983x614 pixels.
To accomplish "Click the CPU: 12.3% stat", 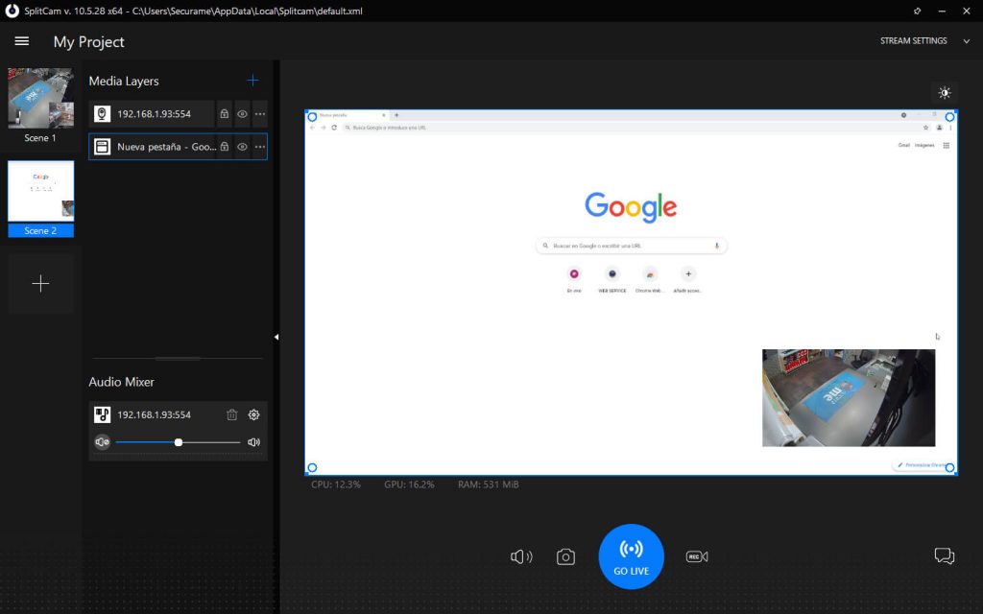I will (336, 484).
